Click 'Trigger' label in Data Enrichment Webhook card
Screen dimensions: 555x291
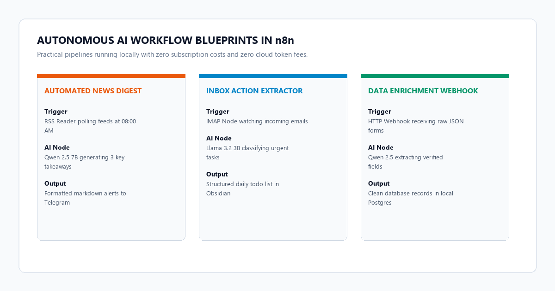click(x=380, y=111)
